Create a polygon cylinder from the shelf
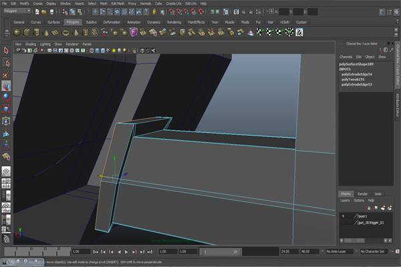Viewport: 401px width, 267px height. pos(37,33)
